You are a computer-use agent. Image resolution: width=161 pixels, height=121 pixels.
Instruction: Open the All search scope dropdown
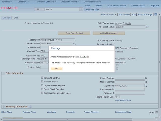(x=39, y=9)
